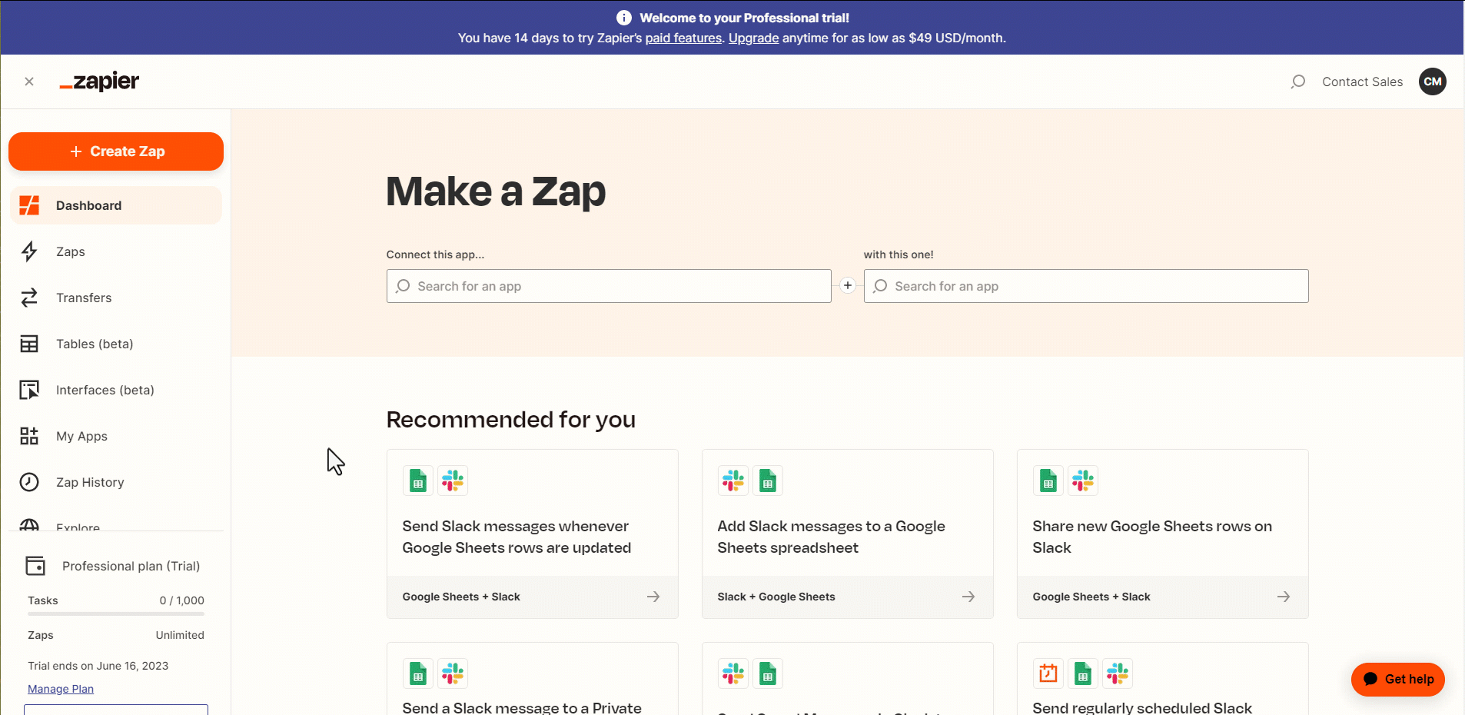Click the Google Sheets icon in Share new rows card
The image size is (1465, 715).
pos(1048,481)
